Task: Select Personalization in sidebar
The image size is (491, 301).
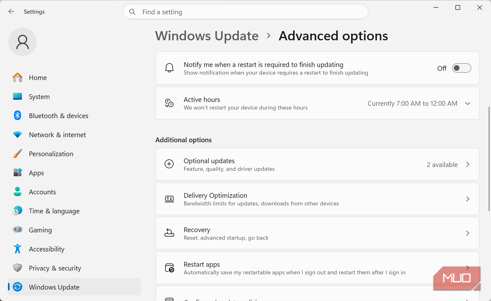Action: coord(51,154)
